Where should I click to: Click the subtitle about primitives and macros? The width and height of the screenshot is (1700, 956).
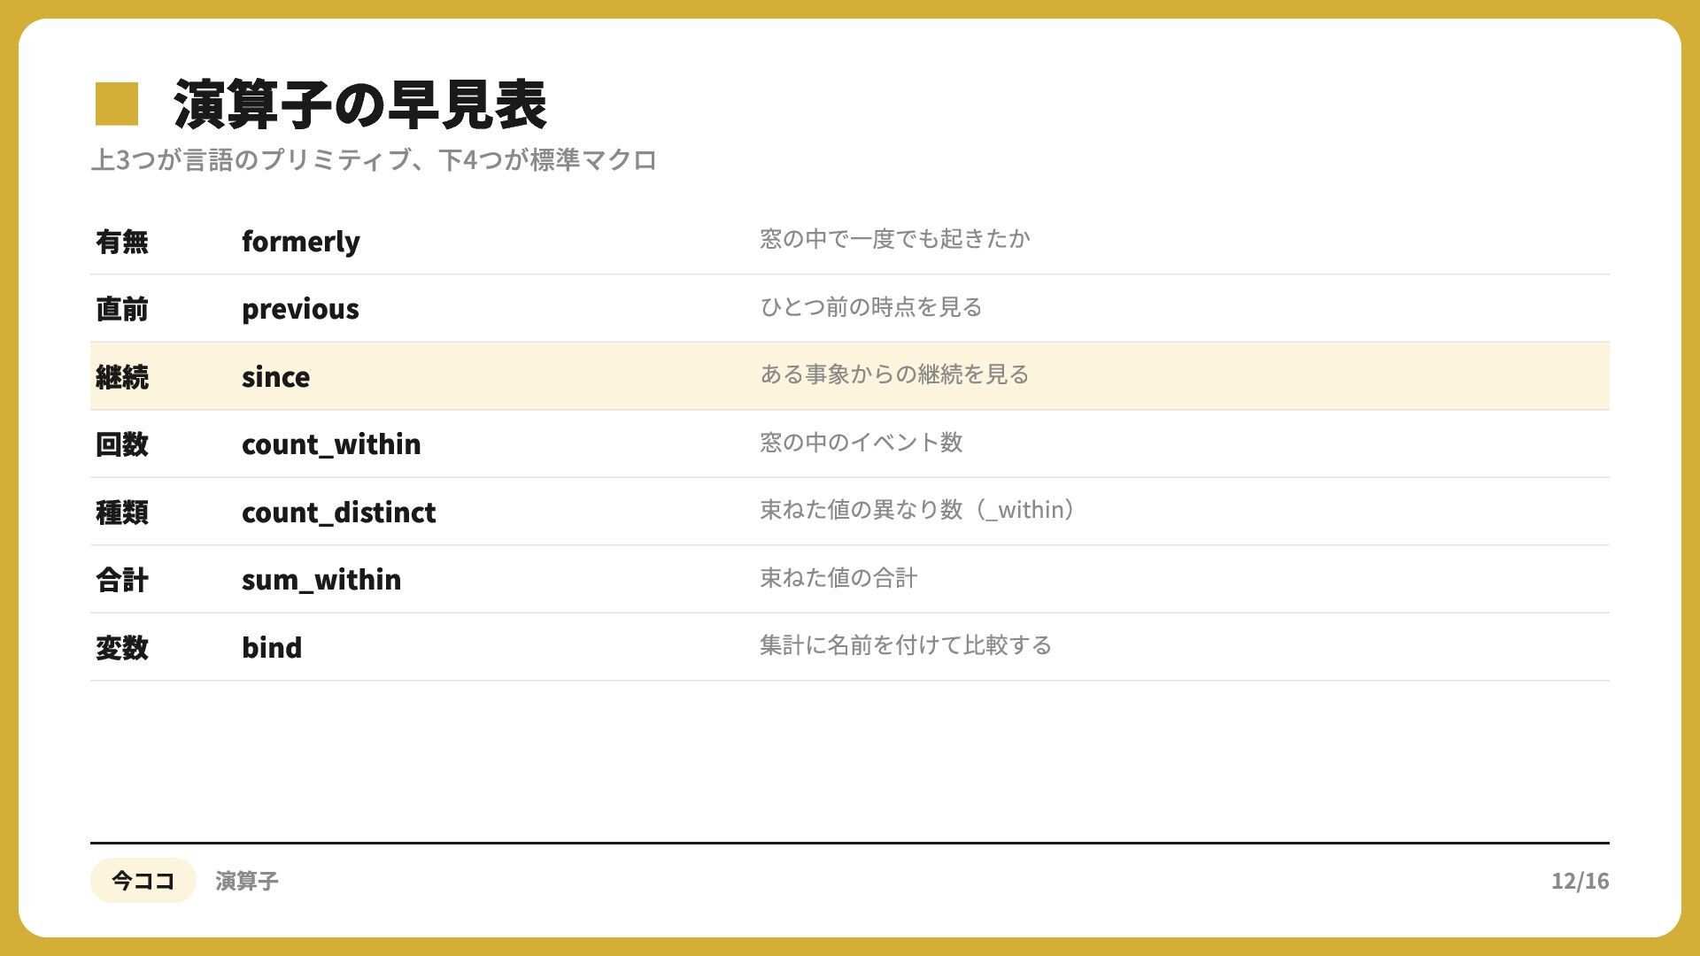point(374,160)
